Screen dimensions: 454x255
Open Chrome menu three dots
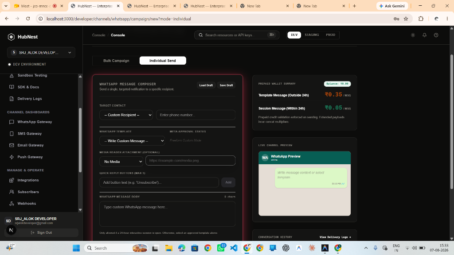point(447,19)
